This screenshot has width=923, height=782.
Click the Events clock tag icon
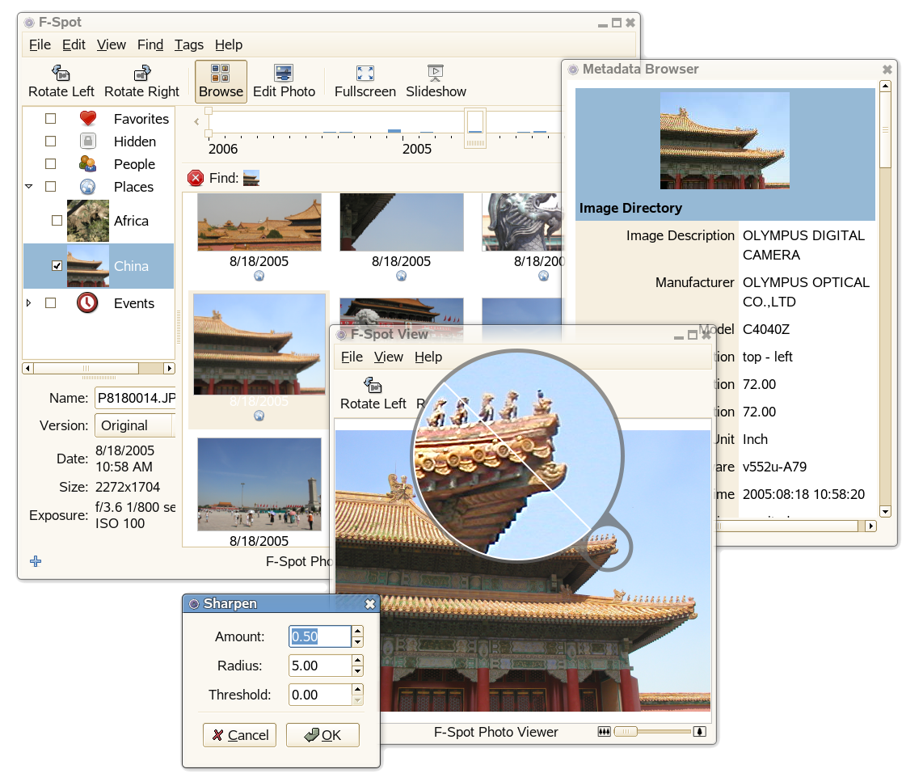coord(87,302)
